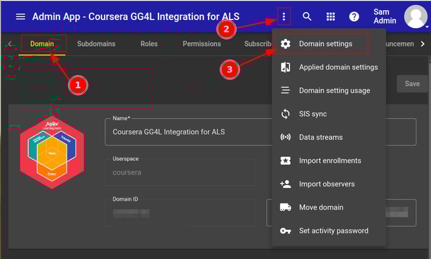Click the SIS sync arrows icon

coord(285,114)
